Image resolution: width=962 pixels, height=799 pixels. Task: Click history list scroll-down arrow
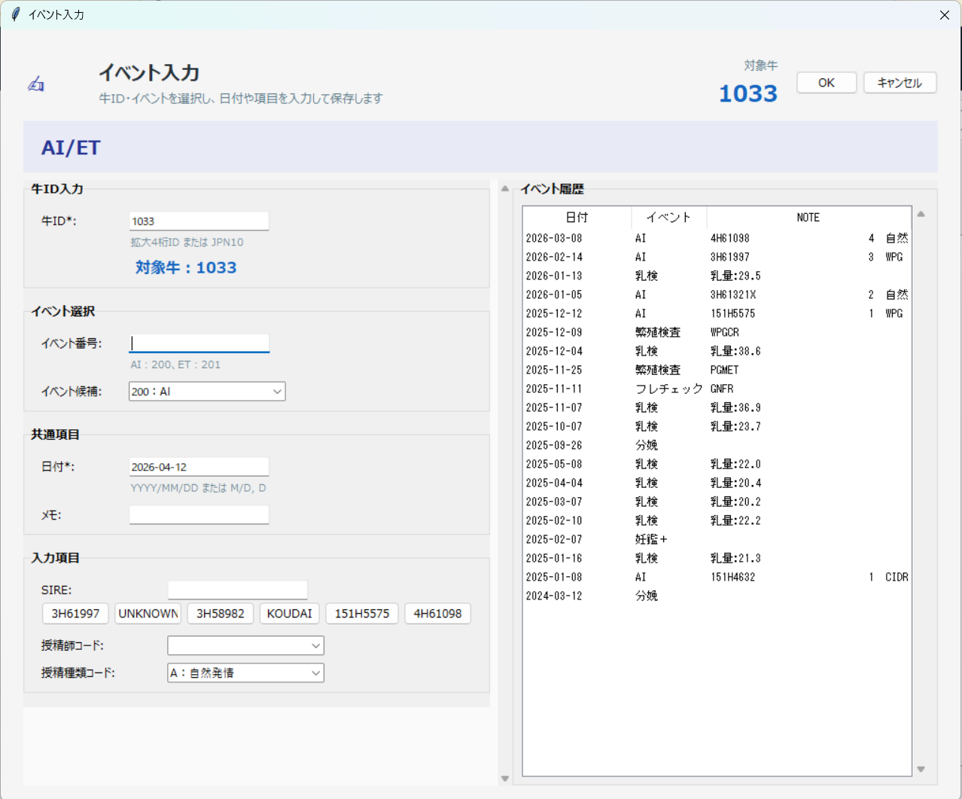click(921, 769)
